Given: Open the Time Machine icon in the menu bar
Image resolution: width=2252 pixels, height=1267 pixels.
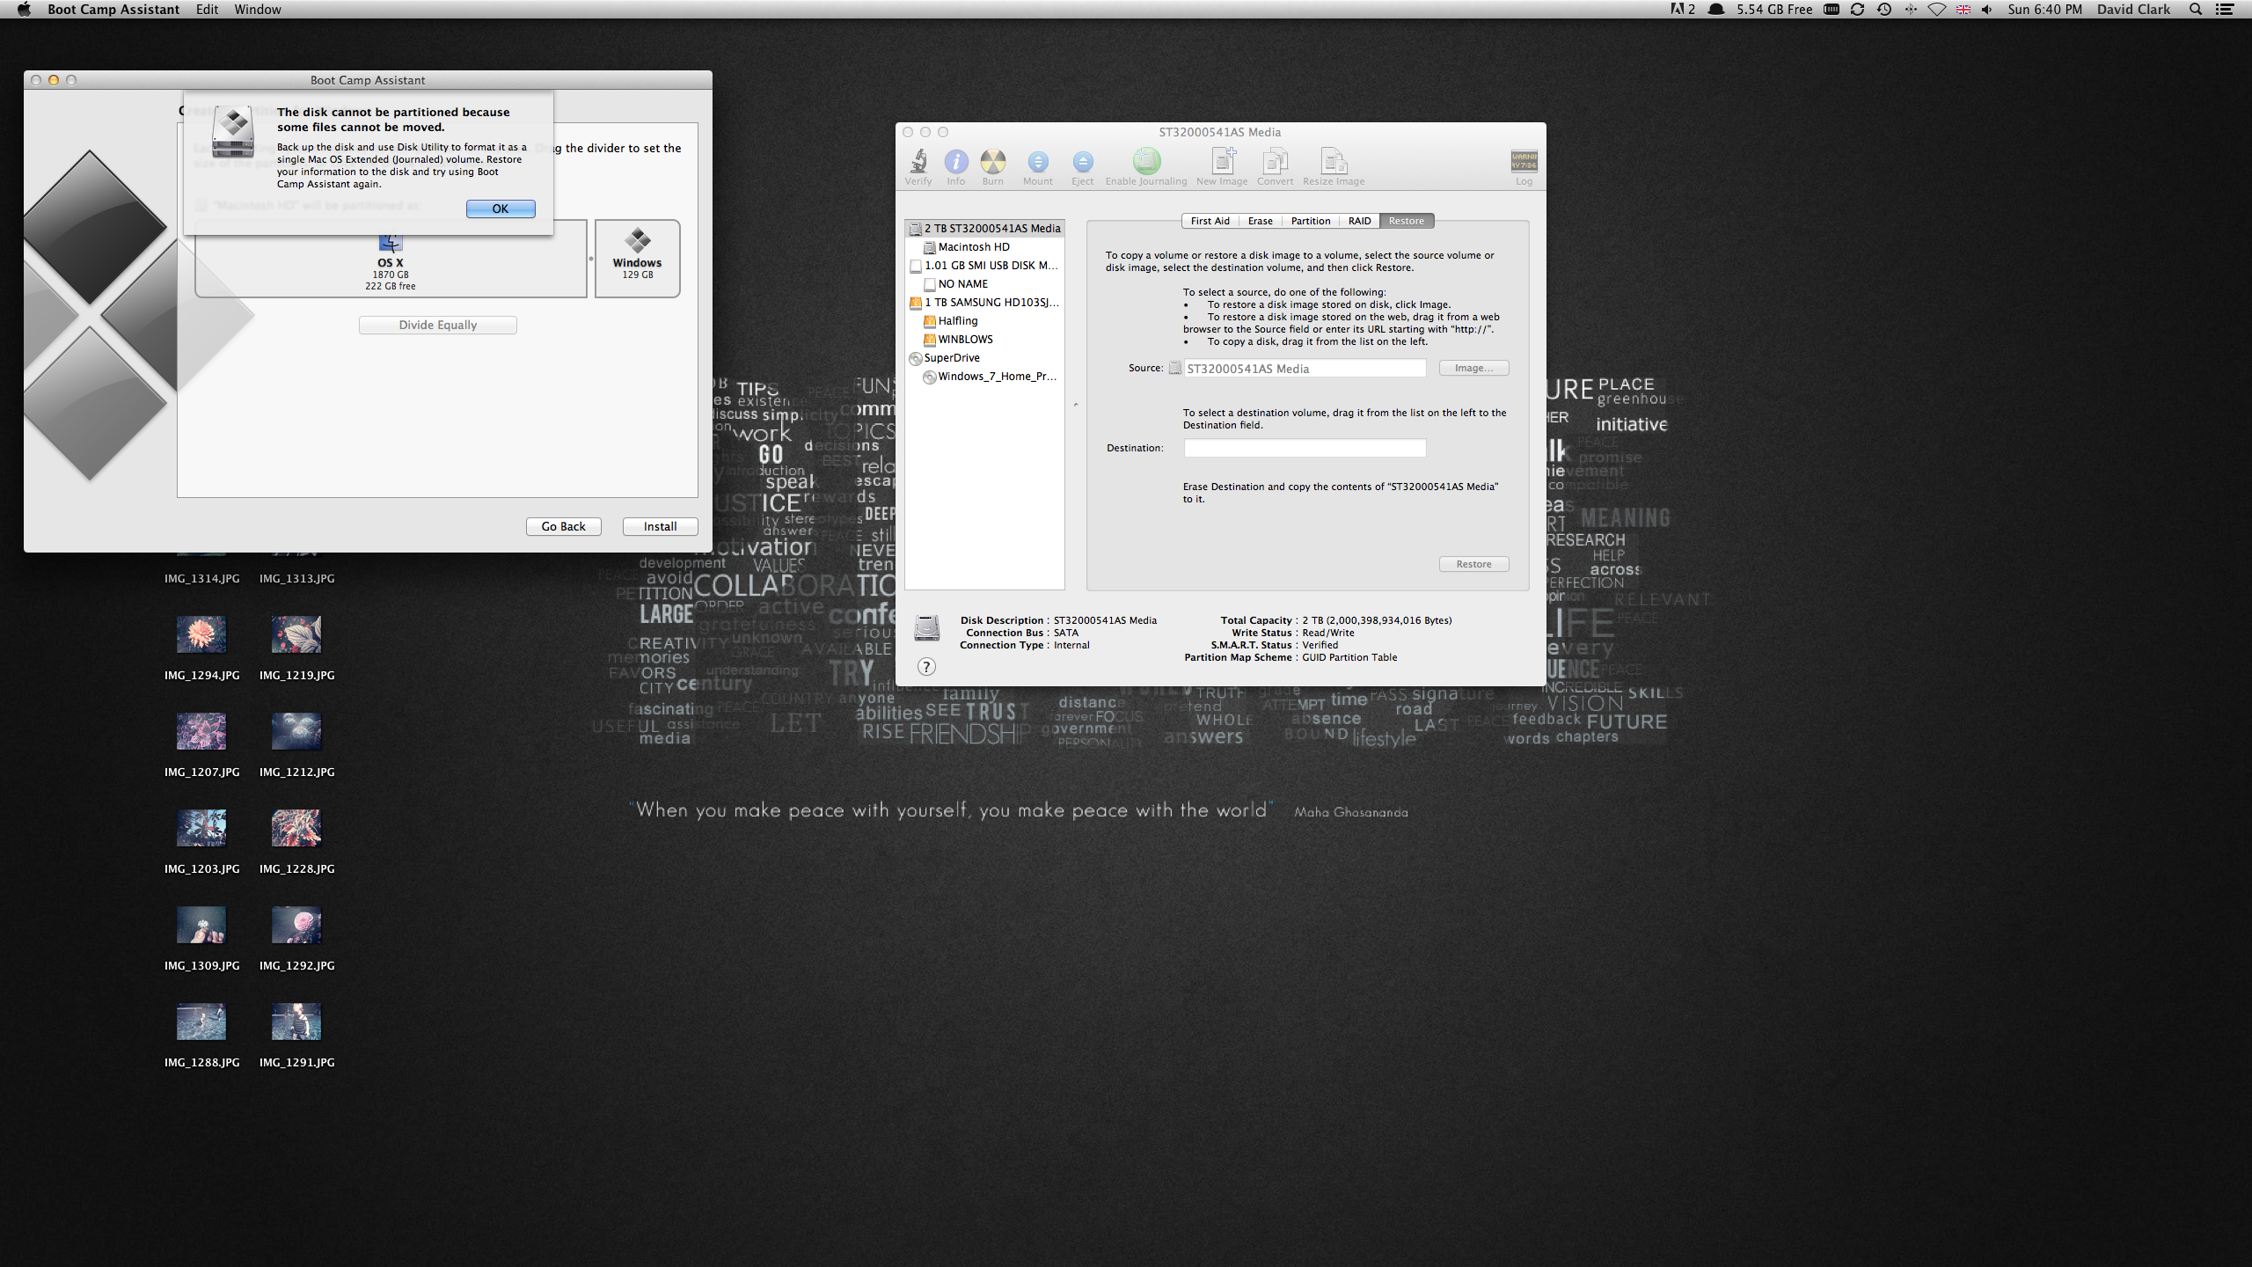Looking at the screenshot, I should pos(1883,10).
